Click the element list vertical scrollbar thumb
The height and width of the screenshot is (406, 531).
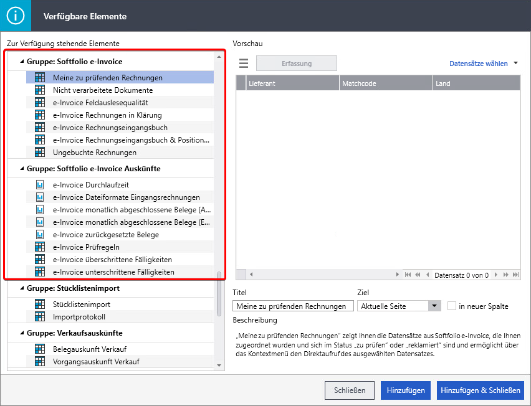tap(219, 293)
